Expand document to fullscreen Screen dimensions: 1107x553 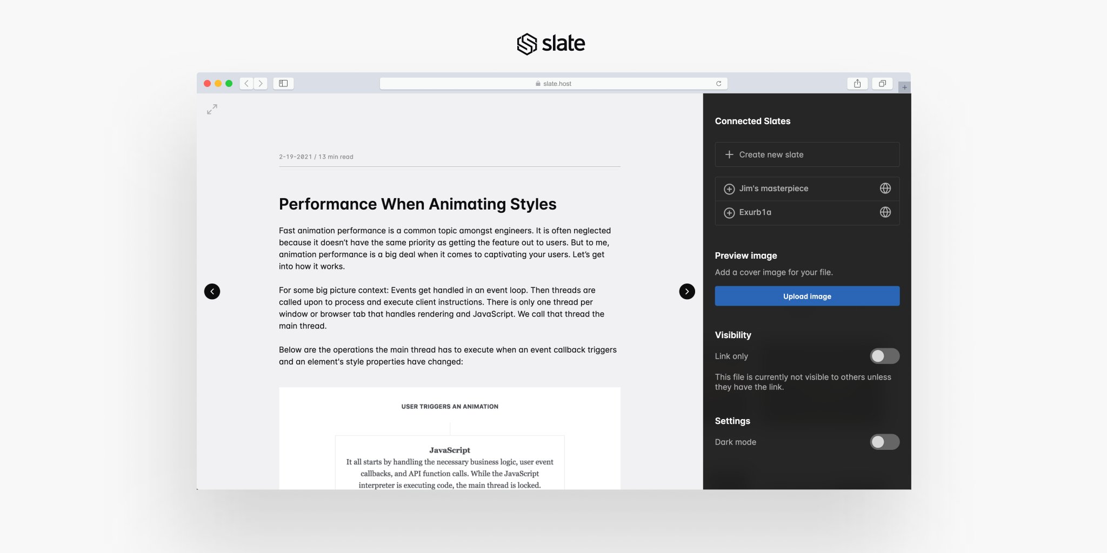[212, 109]
